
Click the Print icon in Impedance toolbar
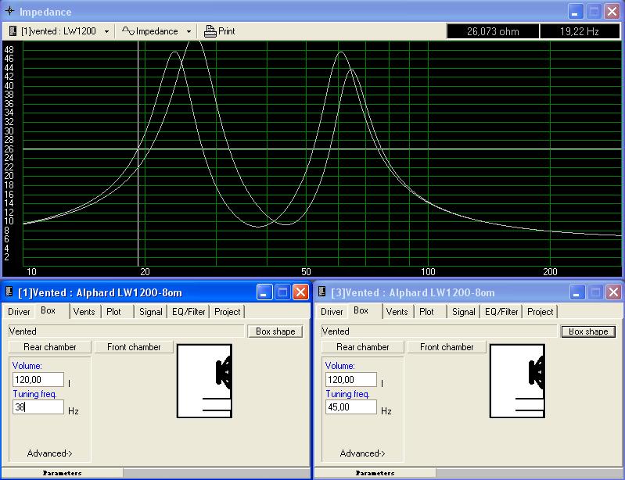coord(210,31)
